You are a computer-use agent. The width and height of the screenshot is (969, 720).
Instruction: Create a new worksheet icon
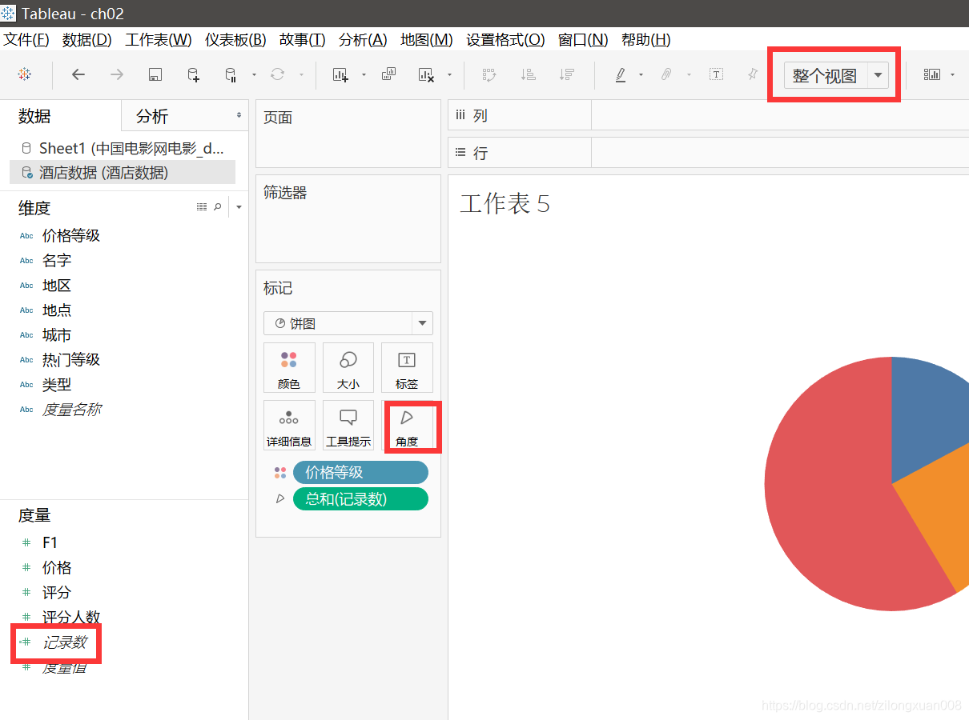tap(340, 75)
